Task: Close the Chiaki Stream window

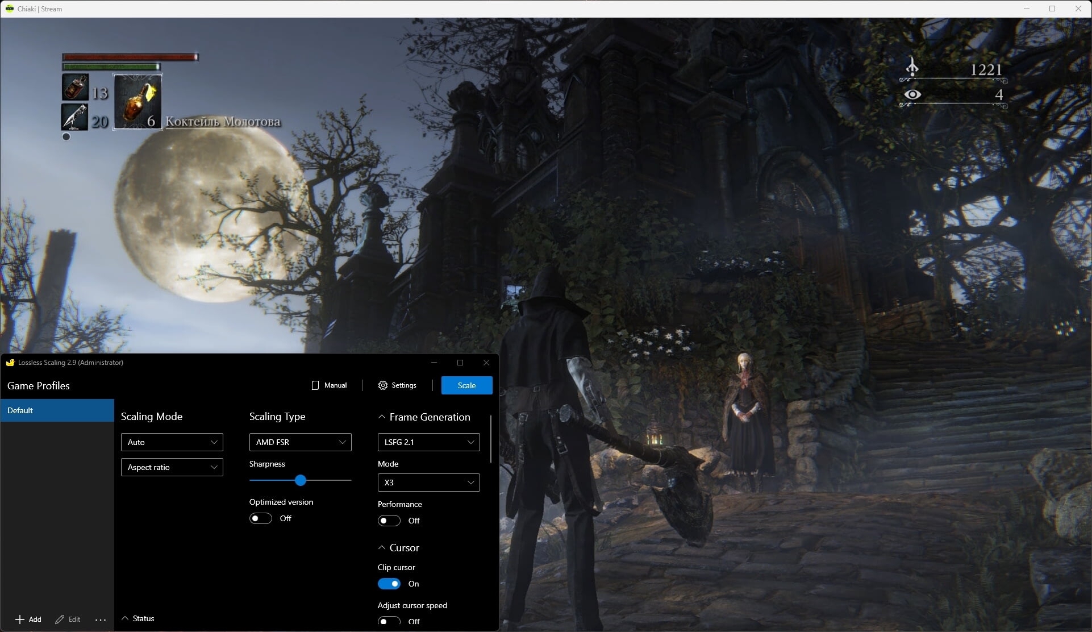Action: tap(1078, 9)
